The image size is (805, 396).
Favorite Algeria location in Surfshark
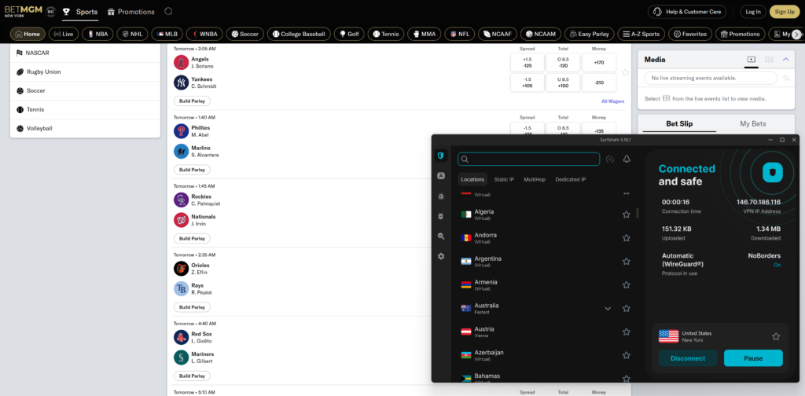coord(627,214)
